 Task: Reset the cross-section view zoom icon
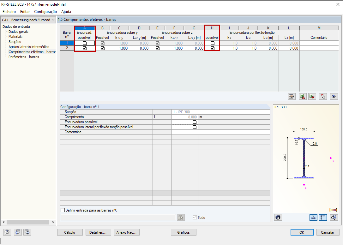point(334,218)
